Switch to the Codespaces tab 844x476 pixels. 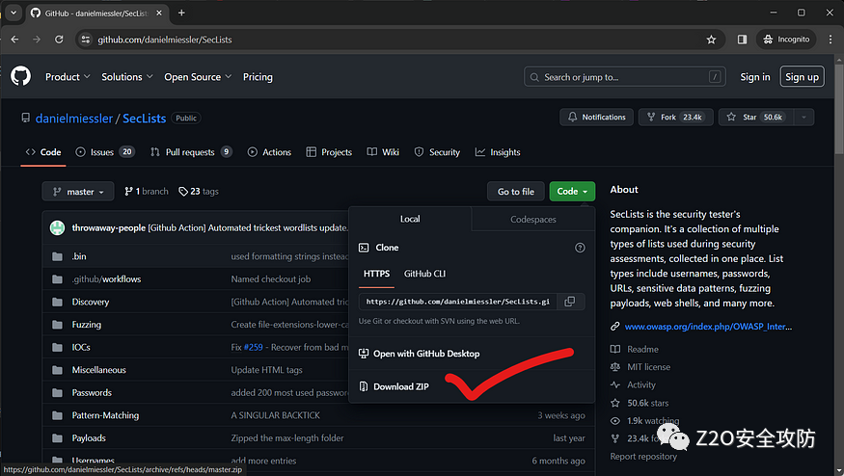coord(532,219)
